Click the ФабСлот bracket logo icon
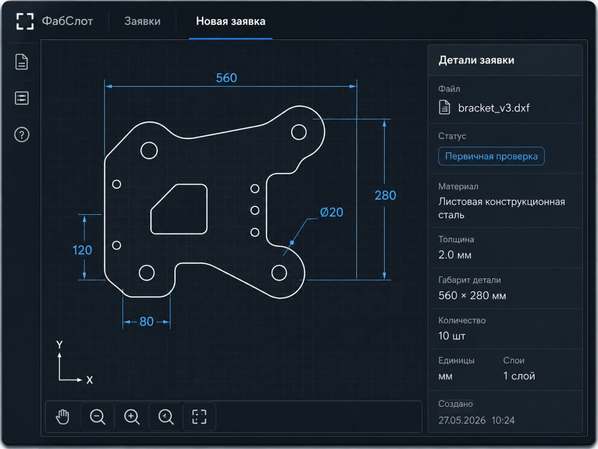Image resolution: width=598 pixels, height=449 pixels. pos(25,21)
